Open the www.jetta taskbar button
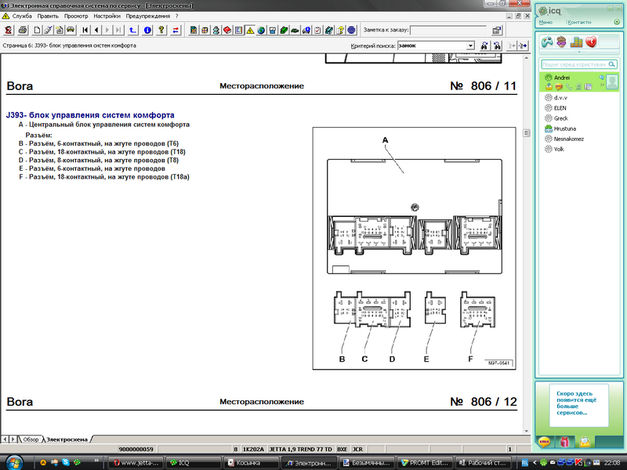Screen dimensions: 627x470 (136, 463)
